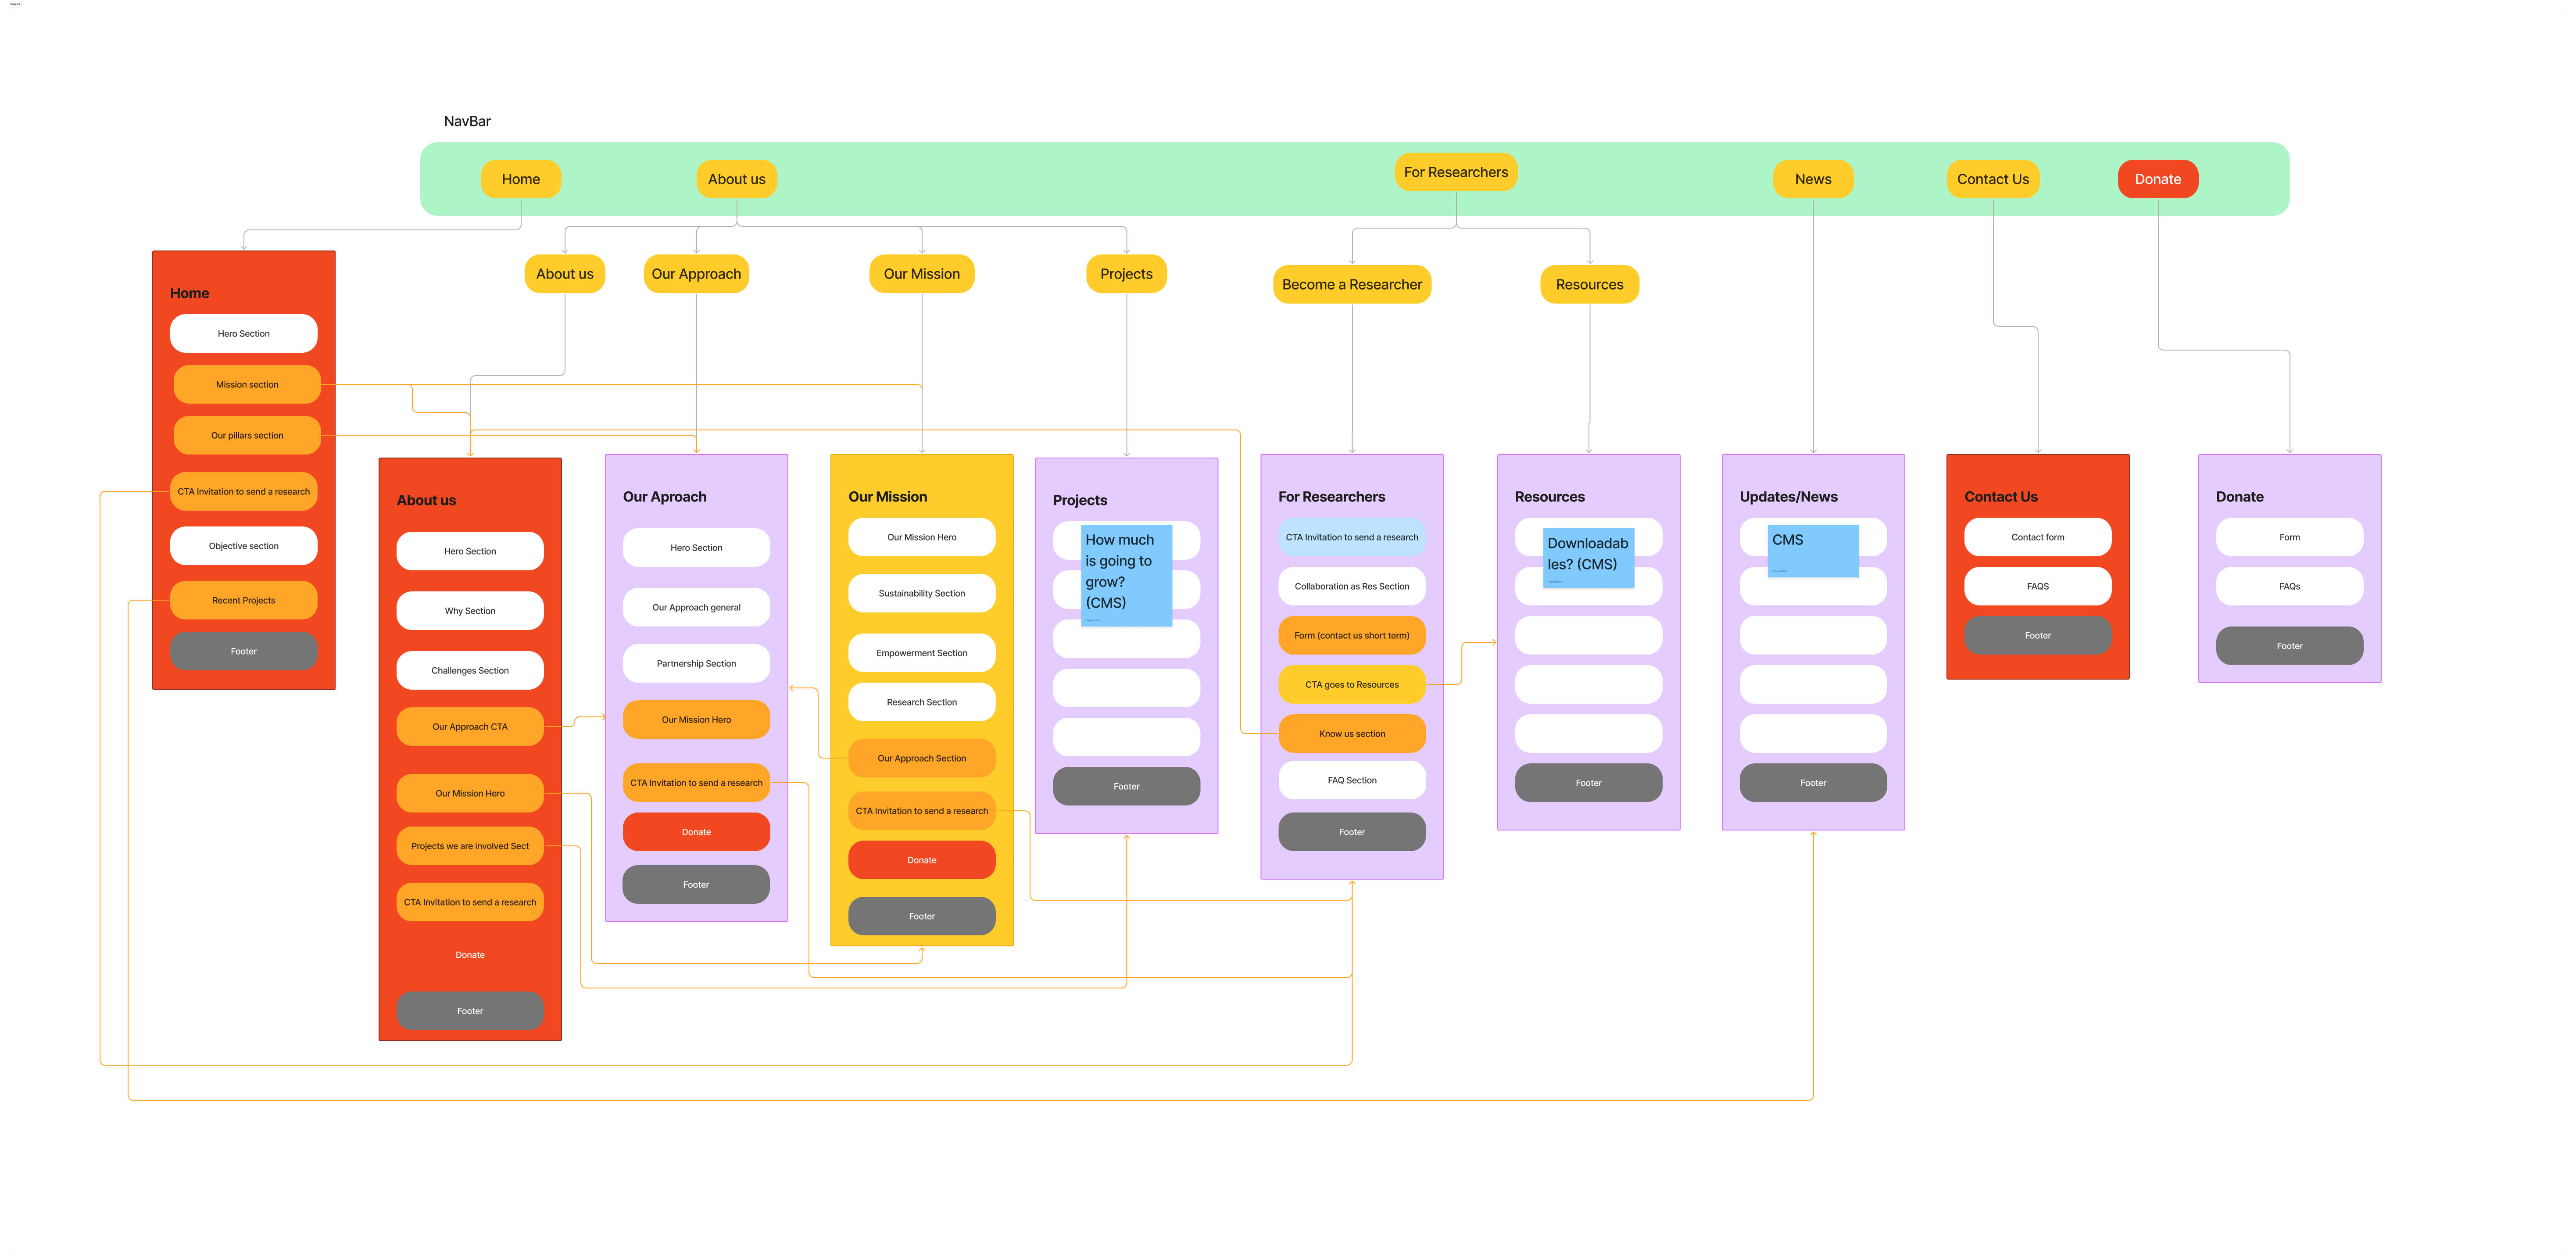Screen dimensions: 2576x1260
Task: Click the Our Approach CTA block
Action: (470, 727)
